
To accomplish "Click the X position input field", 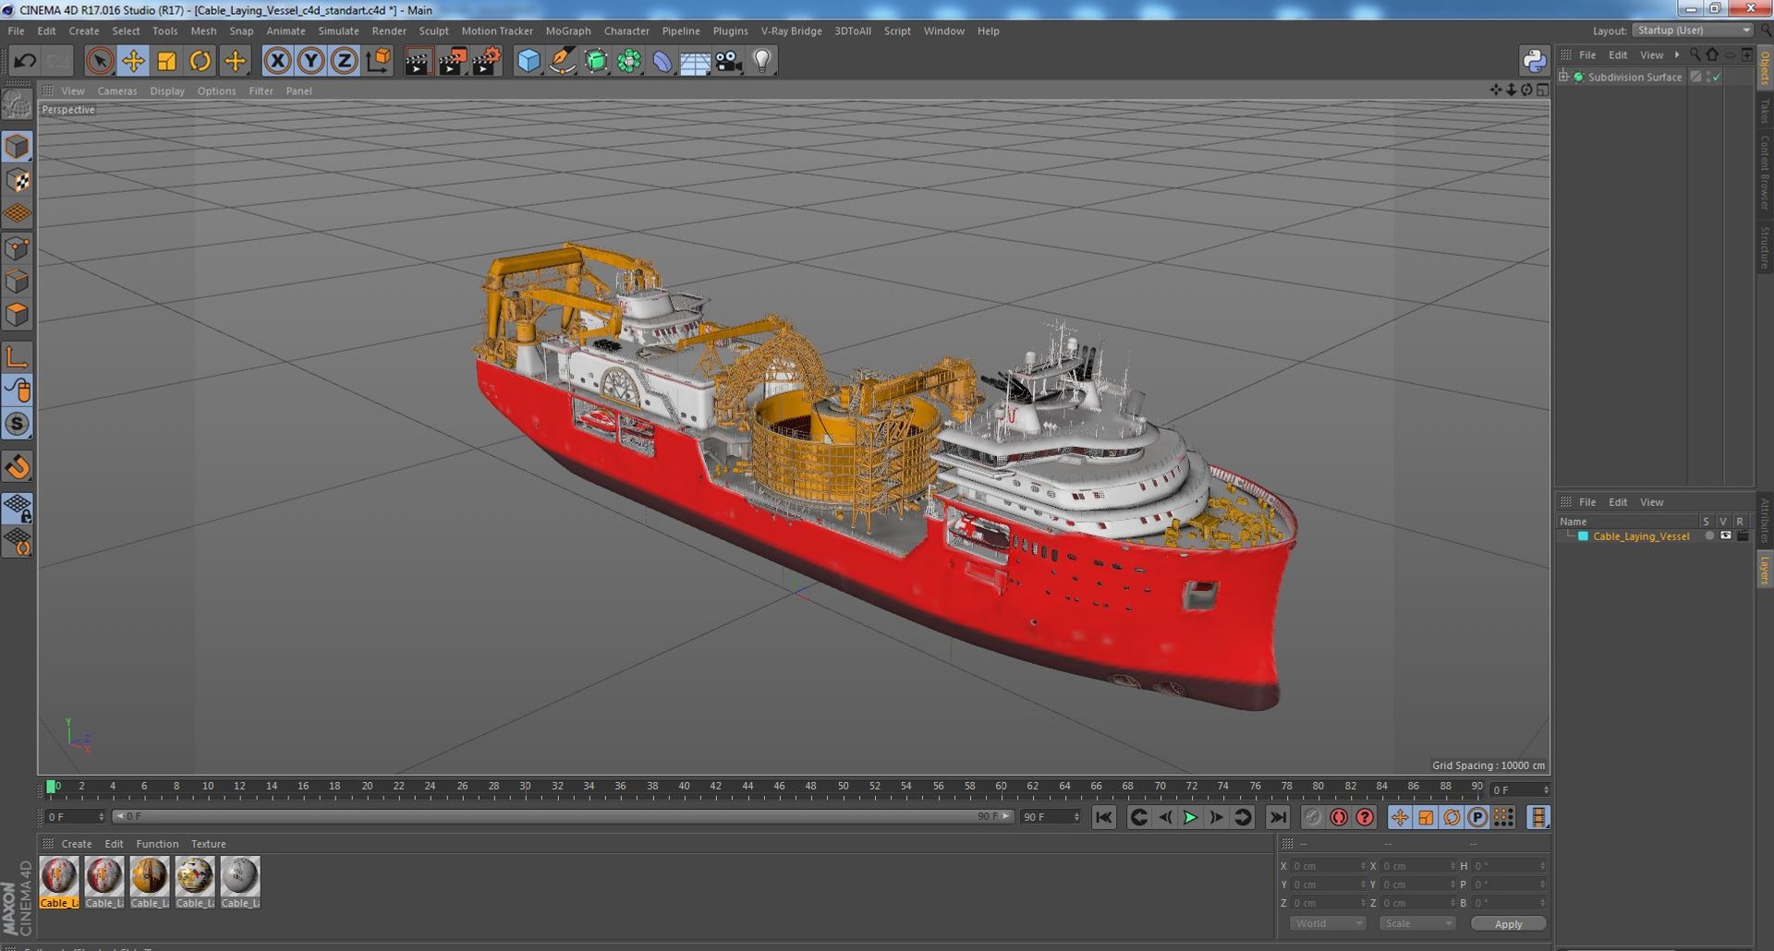I will pyautogui.click(x=1328, y=866).
